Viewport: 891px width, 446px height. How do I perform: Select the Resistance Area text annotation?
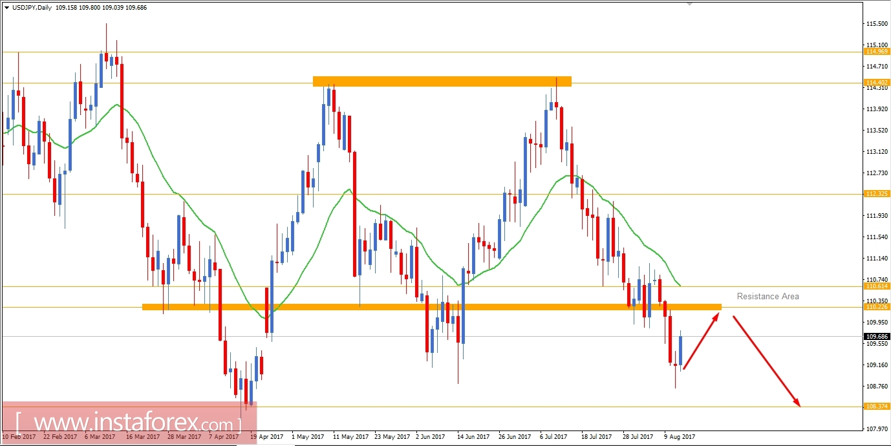(x=768, y=296)
